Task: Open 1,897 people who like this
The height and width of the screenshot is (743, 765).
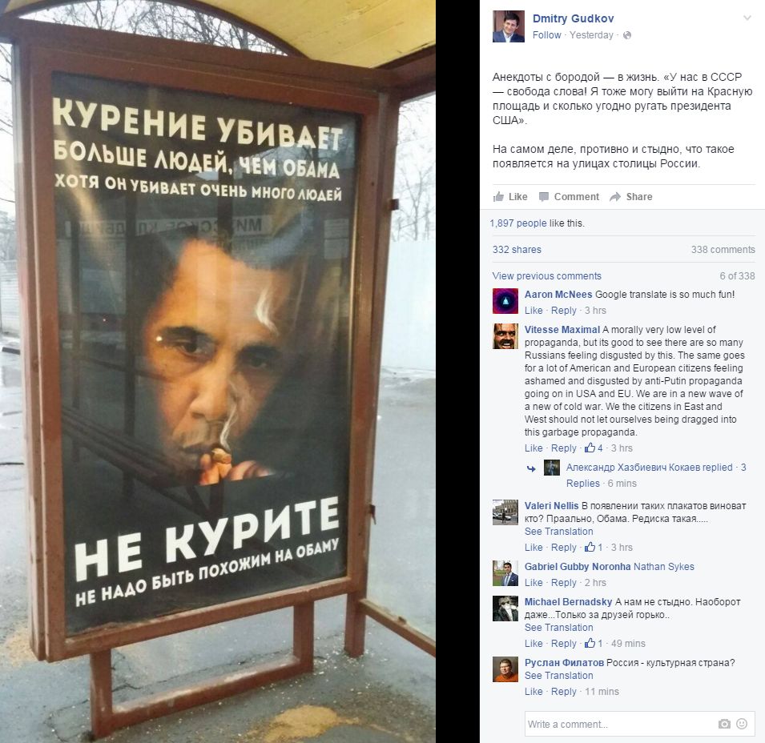Action: 518,223
